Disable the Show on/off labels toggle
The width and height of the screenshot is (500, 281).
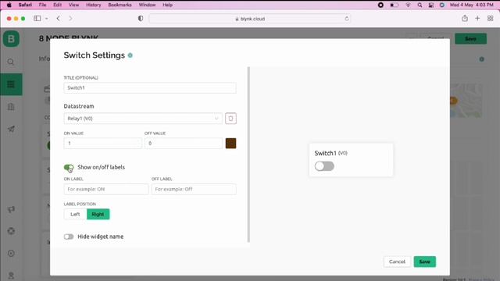click(69, 167)
